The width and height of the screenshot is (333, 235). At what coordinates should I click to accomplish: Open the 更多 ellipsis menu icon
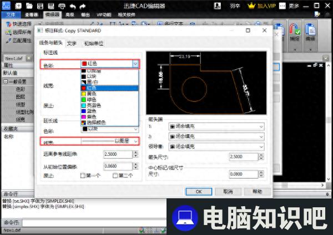282,6
